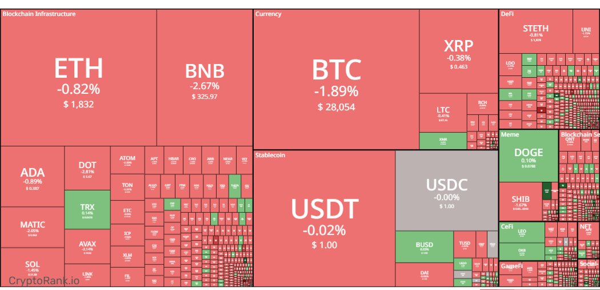Select the SHIB tile below DOGE

(x=521, y=201)
